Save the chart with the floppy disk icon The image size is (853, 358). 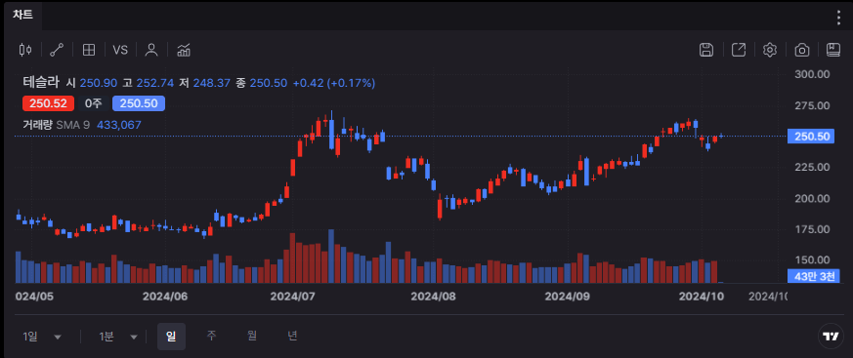tap(706, 50)
